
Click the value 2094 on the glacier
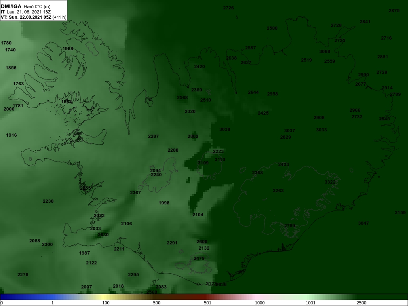pos(155,171)
